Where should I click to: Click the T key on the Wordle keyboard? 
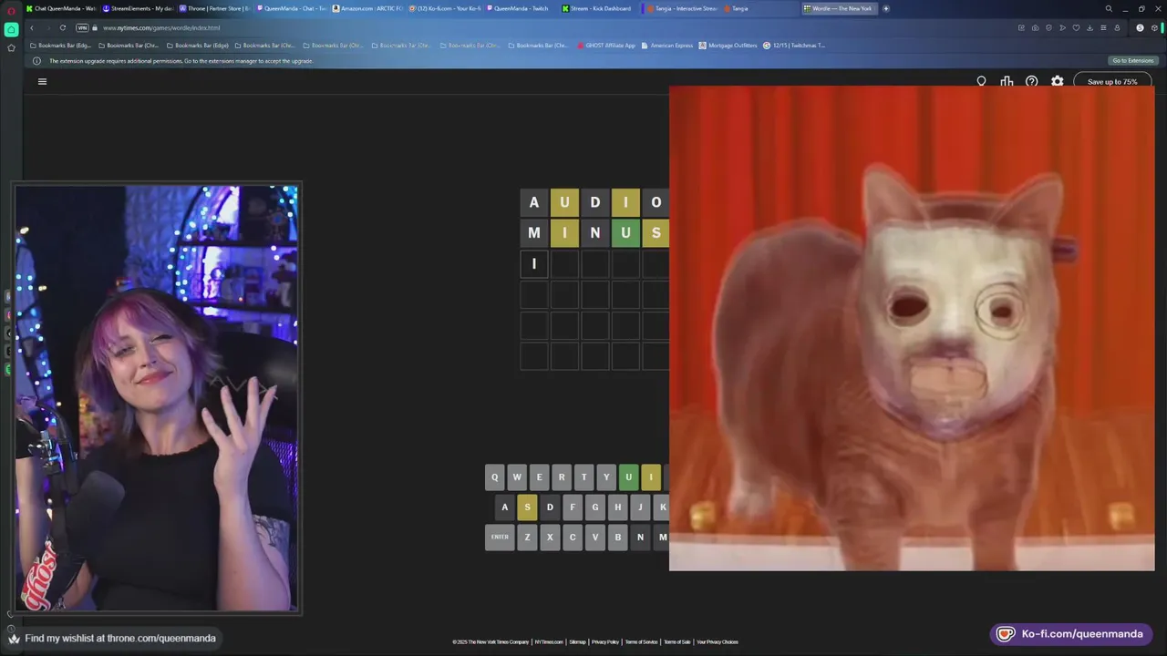[583, 477]
